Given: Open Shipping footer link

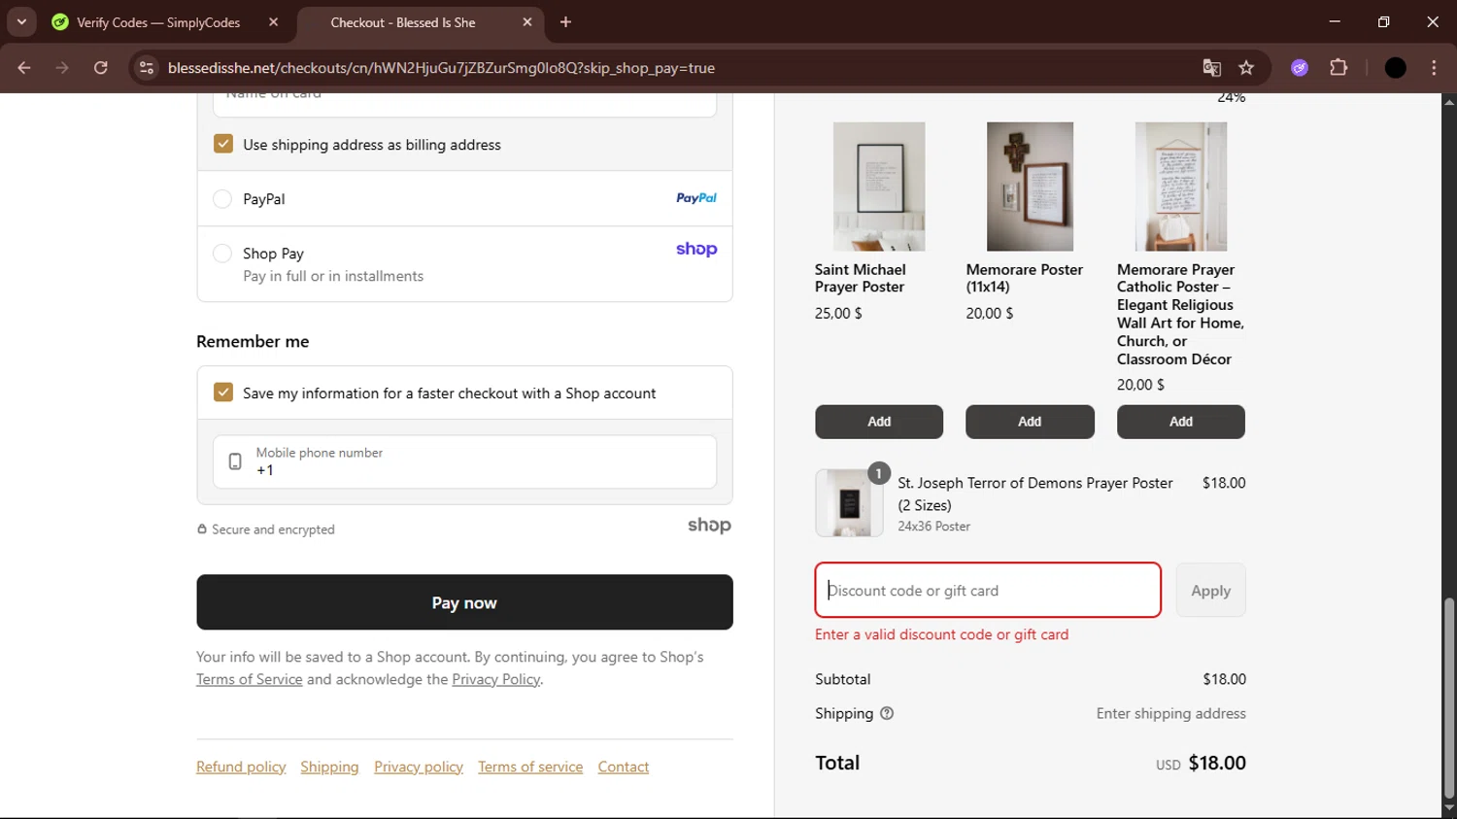Looking at the screenshot, I should (329, 767).
